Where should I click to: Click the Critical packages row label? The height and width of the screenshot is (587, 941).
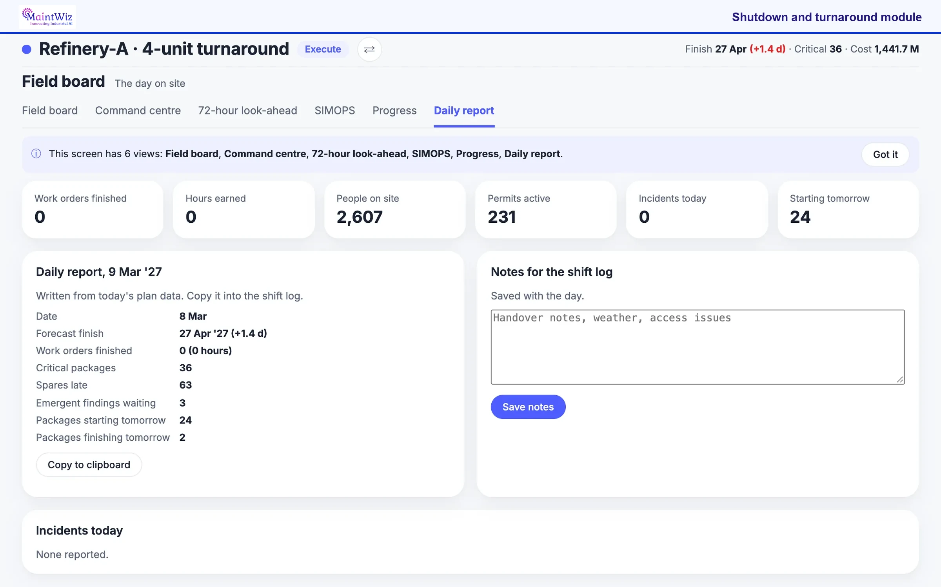coord(76,368)
